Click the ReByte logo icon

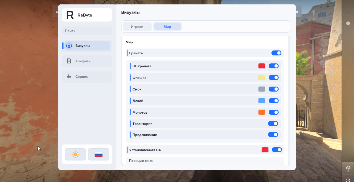coord(70,15)
